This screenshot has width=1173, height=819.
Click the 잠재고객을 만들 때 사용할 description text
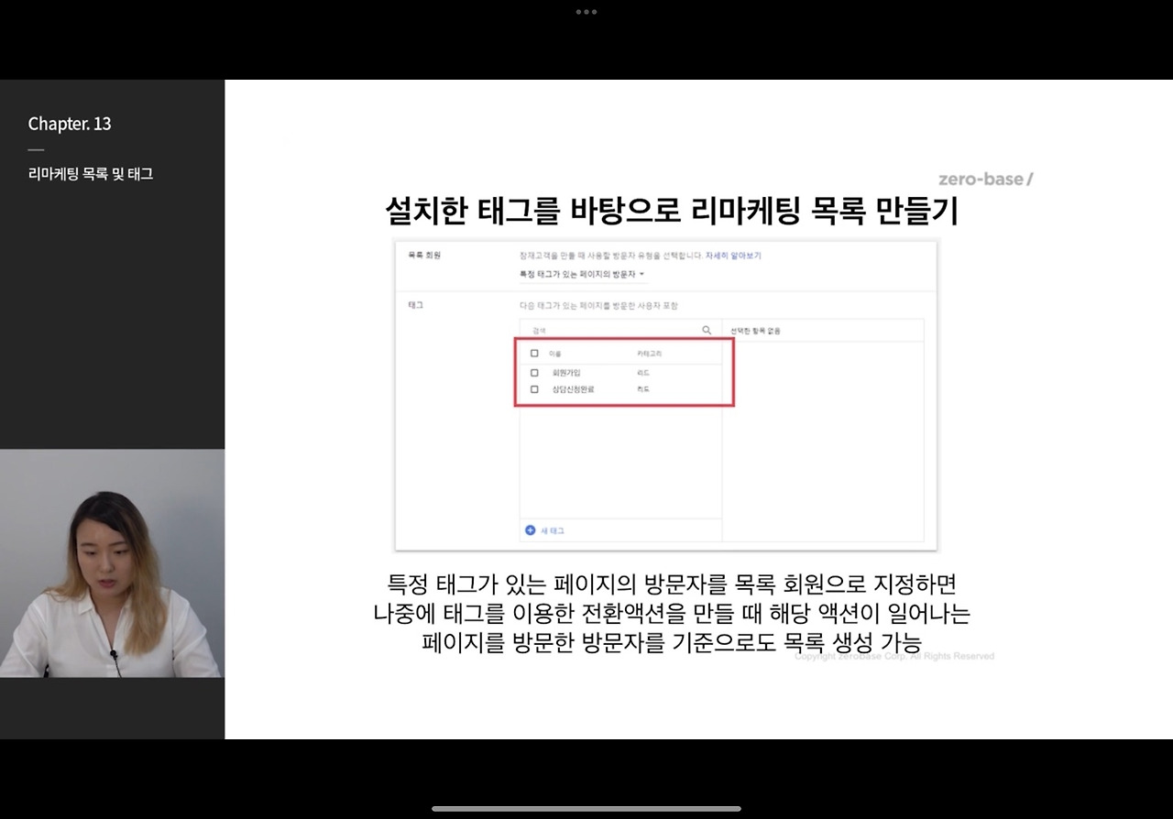[610, 256]
